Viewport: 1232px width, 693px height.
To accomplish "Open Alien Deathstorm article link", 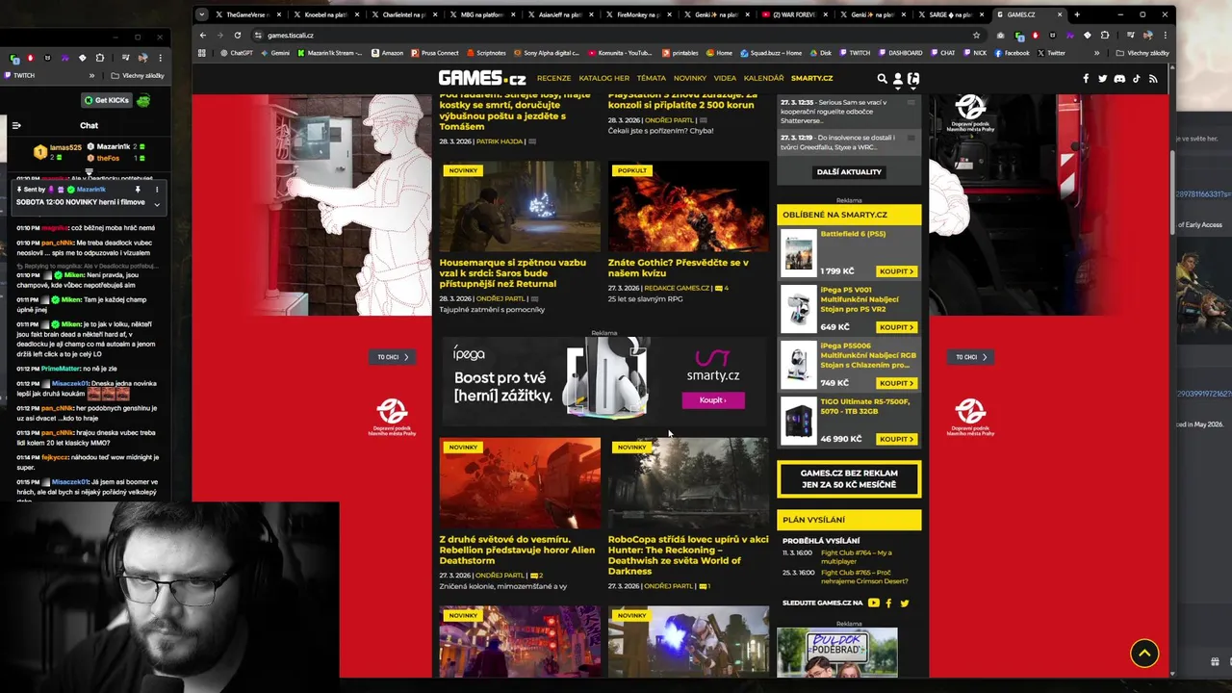I will [518, 550].
